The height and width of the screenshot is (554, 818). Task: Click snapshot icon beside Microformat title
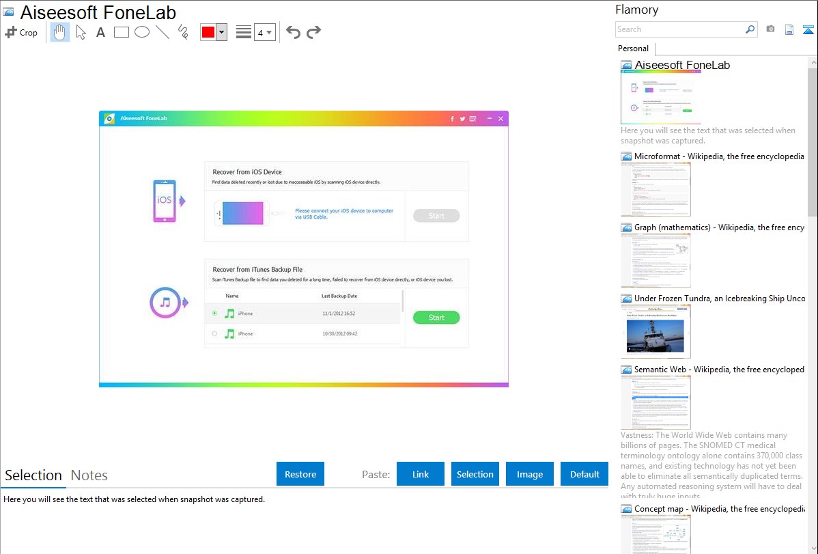tap(626, 156)
